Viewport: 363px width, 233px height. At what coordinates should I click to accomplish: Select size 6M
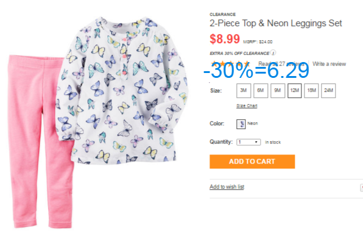(x=261, y=91)
